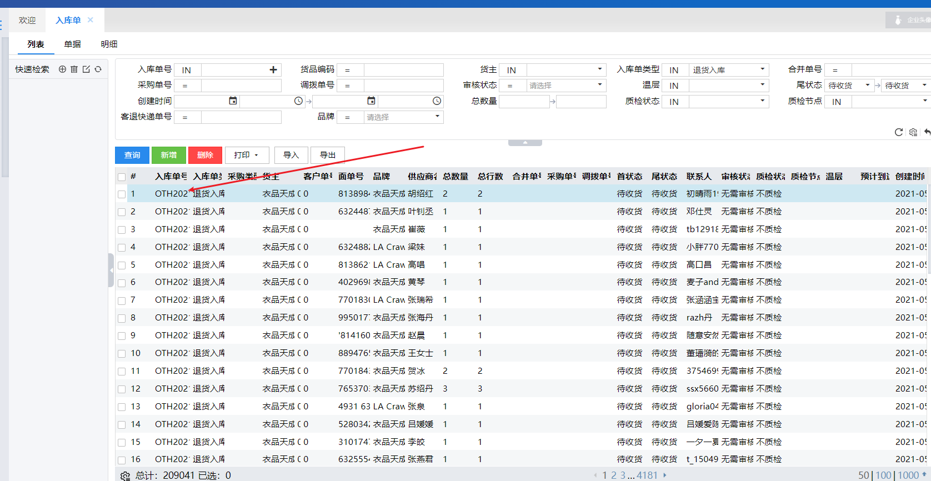
Task: Go to page 2 in pagination
Action: click(x=614, y=475)
